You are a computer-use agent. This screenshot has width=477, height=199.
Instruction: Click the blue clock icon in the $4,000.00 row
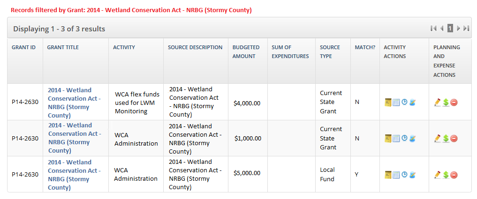click(x=404, y=102)
